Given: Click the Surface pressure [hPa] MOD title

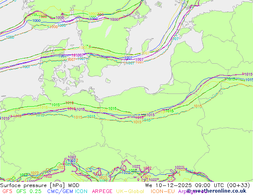Looking at the screenshot, I should (40, 185).
